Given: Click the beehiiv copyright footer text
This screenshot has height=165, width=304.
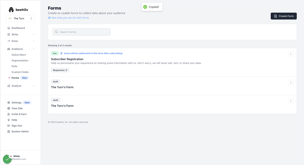Looking at the screenshot, I should [x=68, y=122].
